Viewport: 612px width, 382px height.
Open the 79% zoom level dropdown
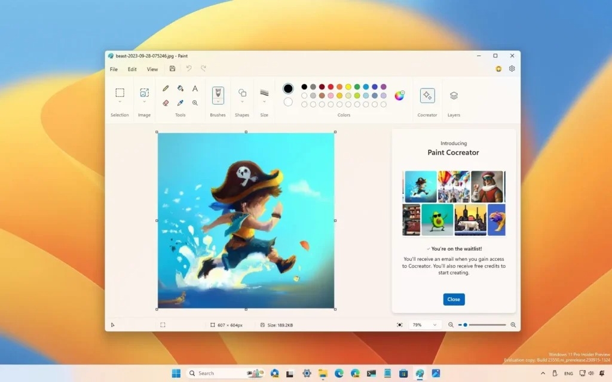coord(426,325)
